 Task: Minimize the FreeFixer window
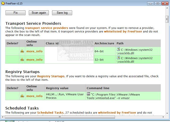[x=151, y=3]
